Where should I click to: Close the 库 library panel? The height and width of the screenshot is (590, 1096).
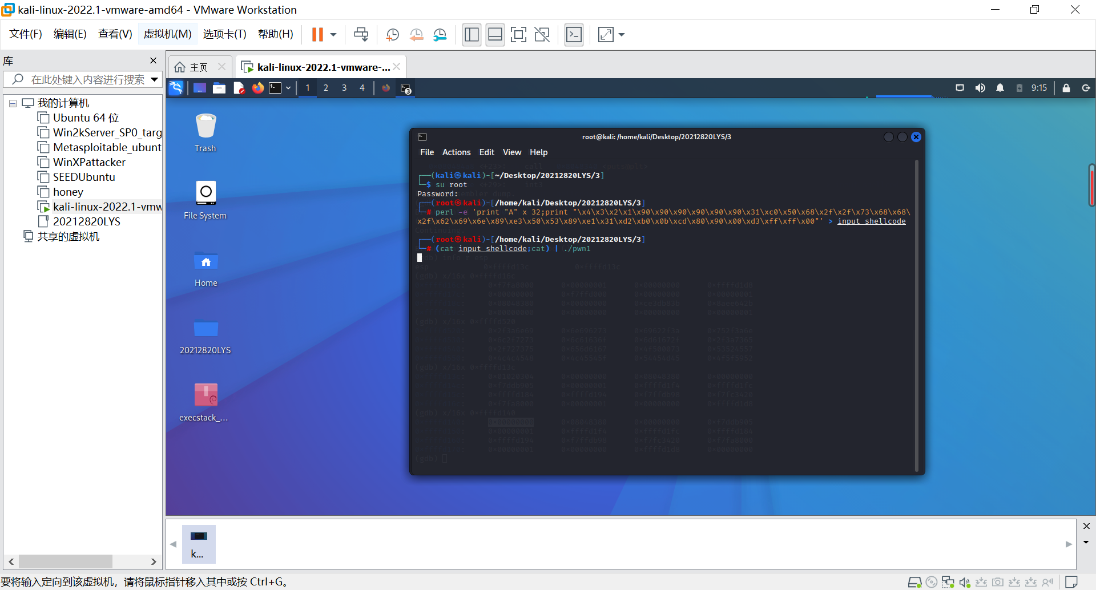(x=153, y=60)
